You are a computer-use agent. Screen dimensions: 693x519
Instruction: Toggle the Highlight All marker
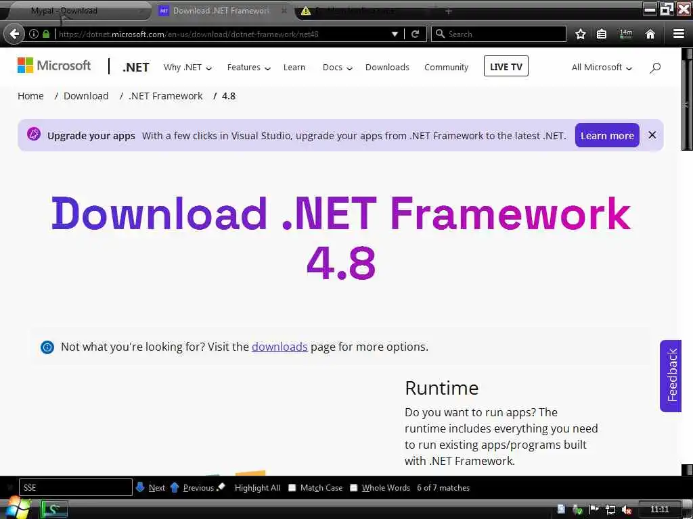(221, 487)
